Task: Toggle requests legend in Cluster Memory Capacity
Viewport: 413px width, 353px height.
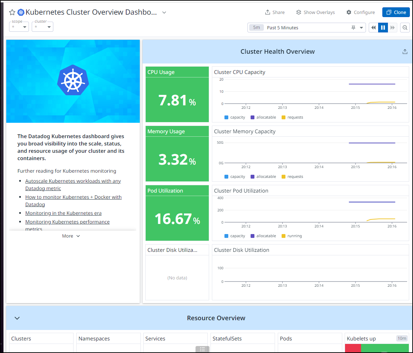Action: pyautogui.click(x=292, y=176)
